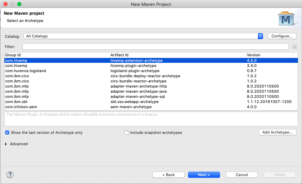Open the Catalog dropdown
Screen dimensions: 302x184
pyautogui.click(x=260, y=36)
